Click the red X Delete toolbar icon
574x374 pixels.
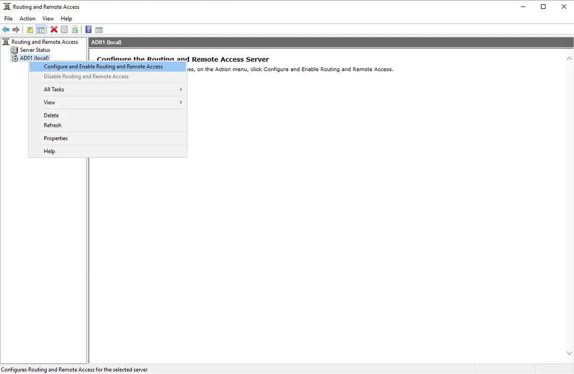click(x=54, y=30)
